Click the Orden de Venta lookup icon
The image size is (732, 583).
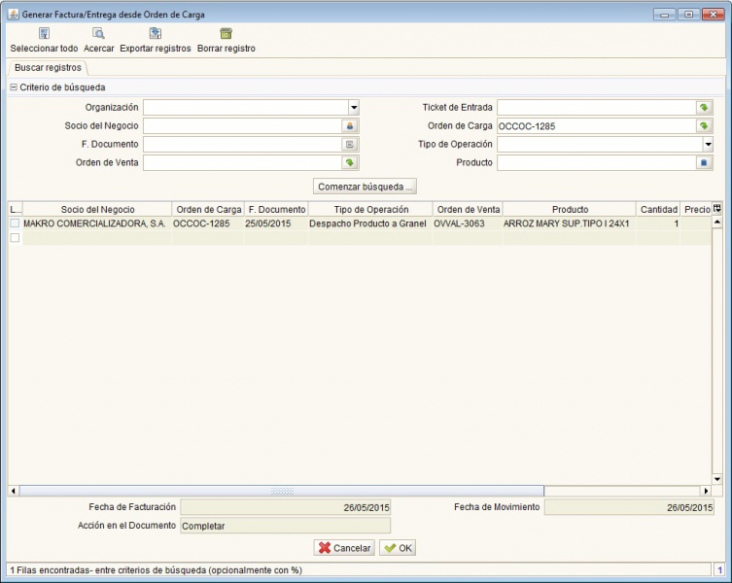point(350,163)
